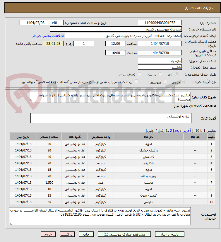Click the بازگشت back button
This screenshot has width=221, height=242.
pyautogui.click(x=67, y=234)
